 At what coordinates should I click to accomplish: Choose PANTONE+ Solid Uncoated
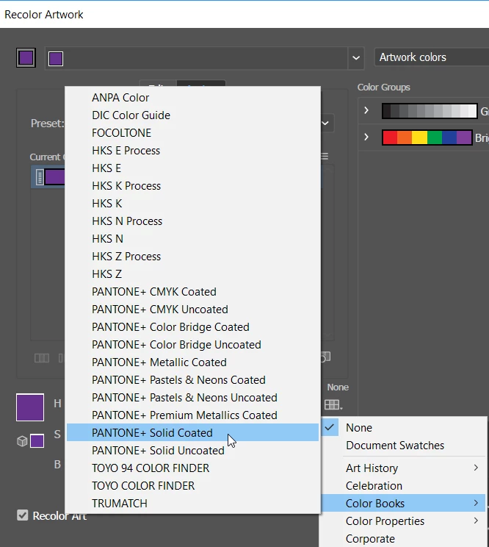[192, 451]
